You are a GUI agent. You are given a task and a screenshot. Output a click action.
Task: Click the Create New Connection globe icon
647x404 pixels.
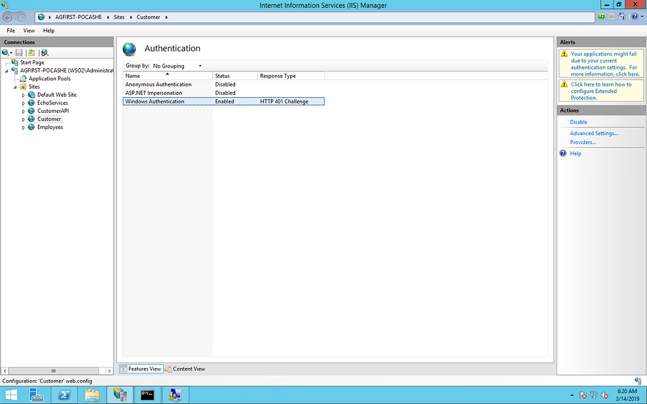pos(5,53)
